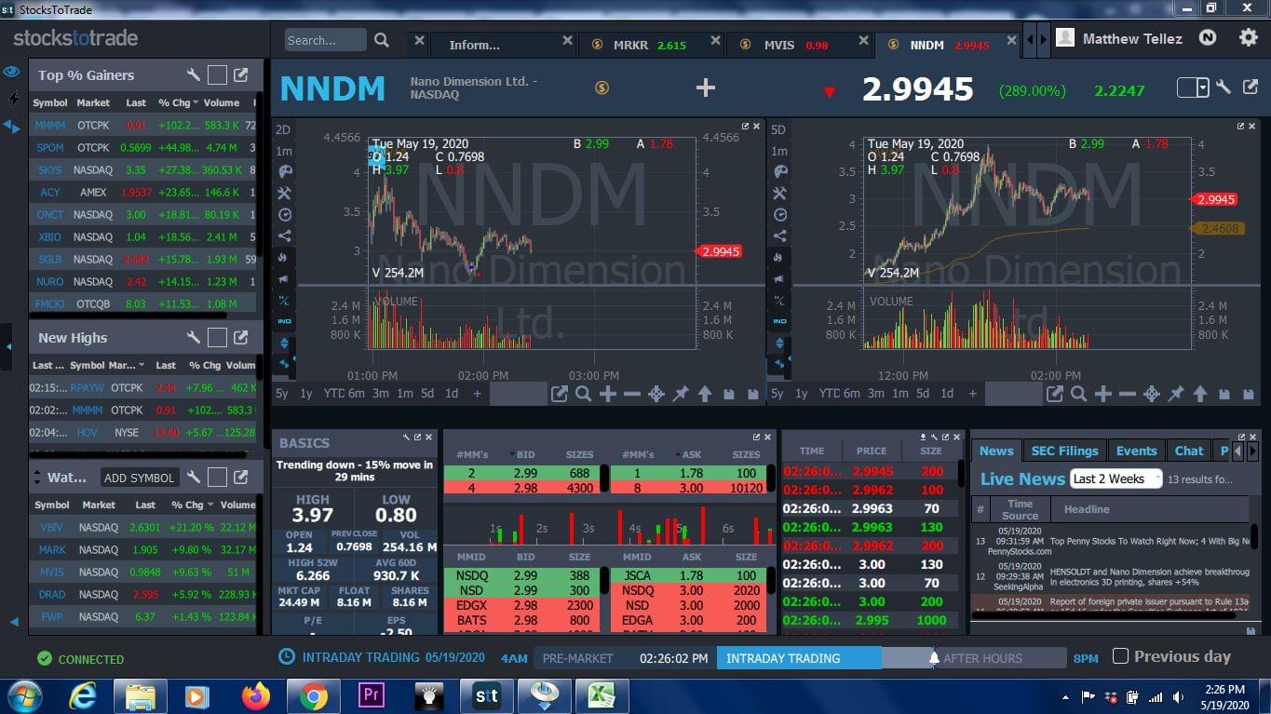
Task: Pop out the New Highs panel
Action: point(241,338)
